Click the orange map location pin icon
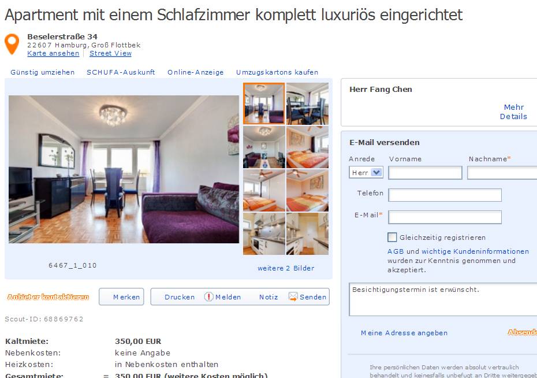Screen dimensions: 537x378 coord(12,43)
